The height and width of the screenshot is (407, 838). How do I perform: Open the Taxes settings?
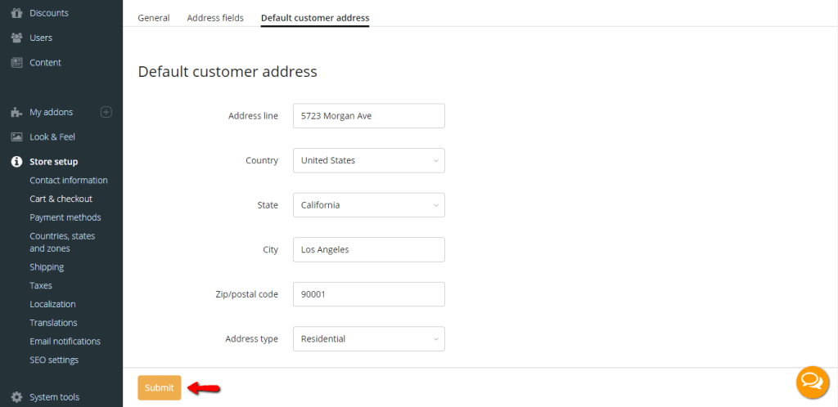[x=41, y=285]
